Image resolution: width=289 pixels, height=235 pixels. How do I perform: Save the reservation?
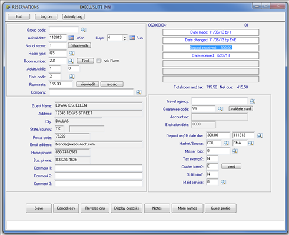[x=39, y=208]
